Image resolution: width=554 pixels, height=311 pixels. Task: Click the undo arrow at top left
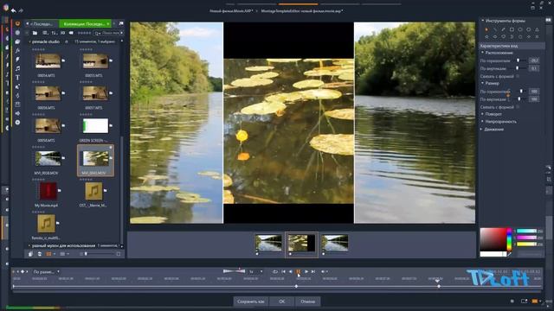point(14,10)
